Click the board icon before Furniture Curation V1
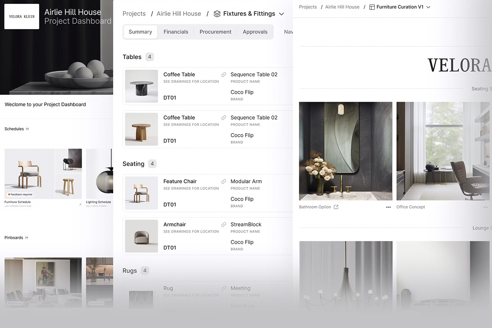Viewport: 492px width, 328px height. 371,7
